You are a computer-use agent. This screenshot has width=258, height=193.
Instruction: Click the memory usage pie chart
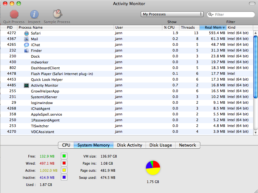153,168
